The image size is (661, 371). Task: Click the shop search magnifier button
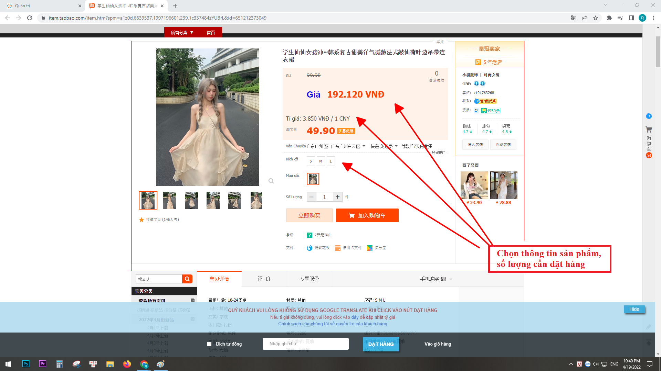click(x=187, y=279)
